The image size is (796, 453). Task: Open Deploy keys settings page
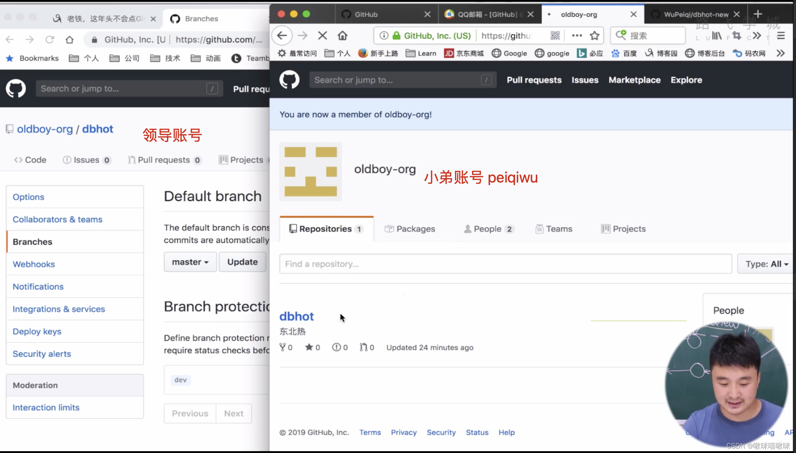75,331
